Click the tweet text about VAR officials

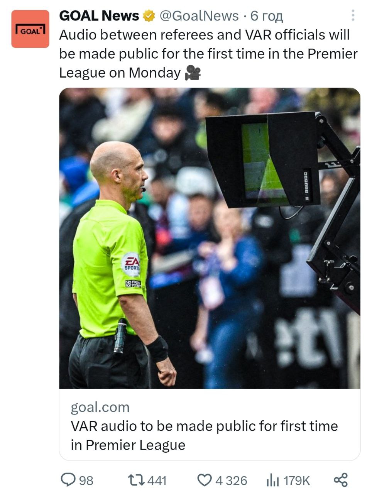point(208,54)
